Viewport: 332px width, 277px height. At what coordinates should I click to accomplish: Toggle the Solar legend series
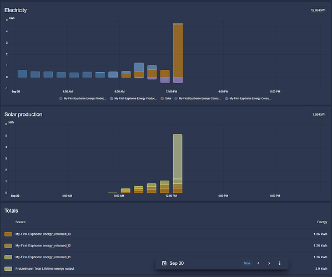(x=166, y=99)
